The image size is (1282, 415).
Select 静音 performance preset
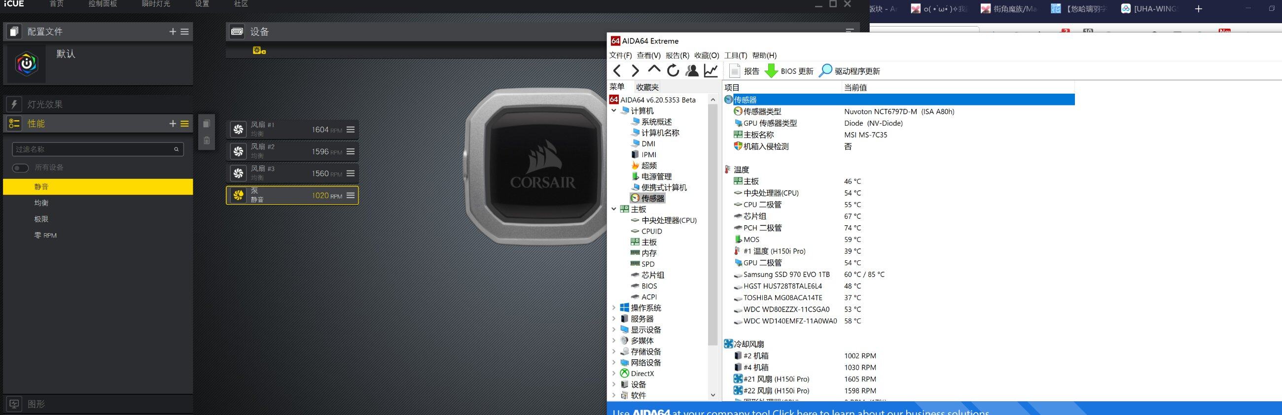98,187
